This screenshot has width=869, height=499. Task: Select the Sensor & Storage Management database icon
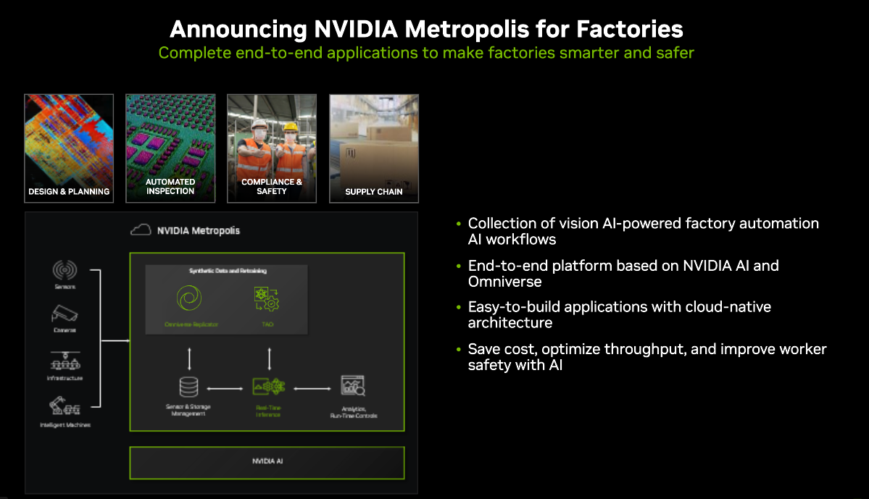188,387
